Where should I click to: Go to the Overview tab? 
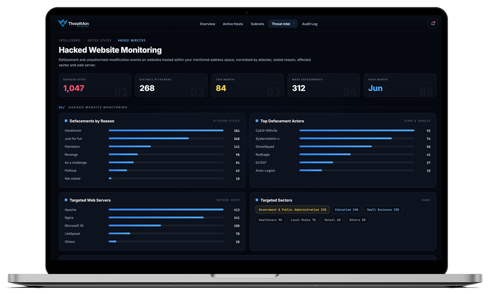[207, 24]
